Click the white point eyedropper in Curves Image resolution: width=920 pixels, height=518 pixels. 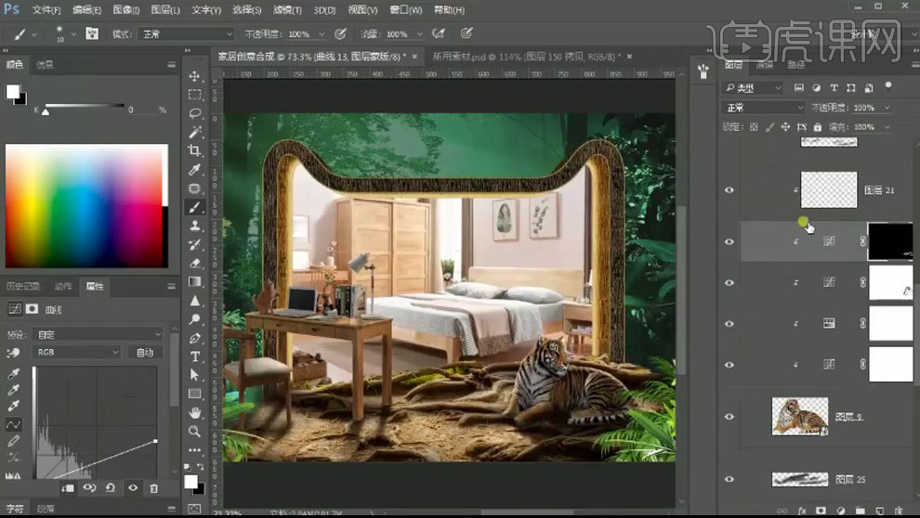pyautogui.click(x=14, y=406)
